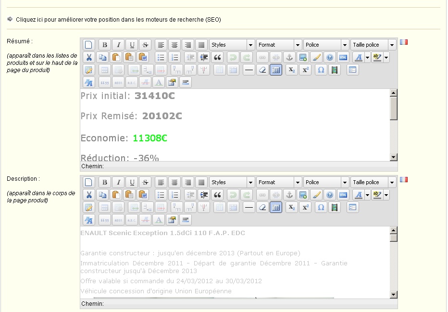This screenshot has width=448, height=312.
Task: Paste from Word in Résumé toolbar
Action: 143,57
